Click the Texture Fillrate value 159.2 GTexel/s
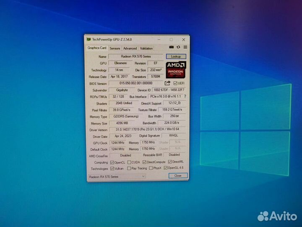 click(x=172, y=109)
